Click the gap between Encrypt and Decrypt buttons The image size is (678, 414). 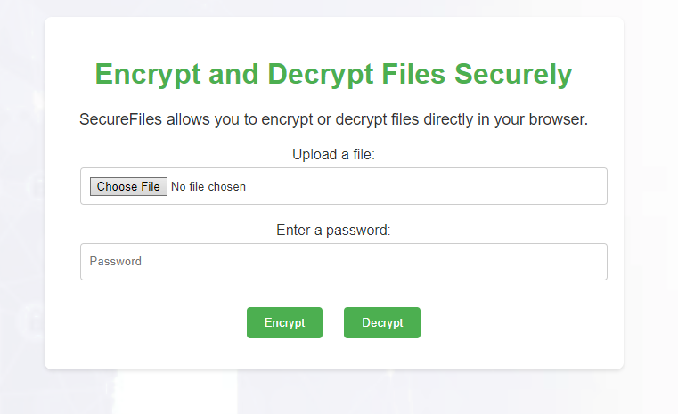(x=333, y=322)
